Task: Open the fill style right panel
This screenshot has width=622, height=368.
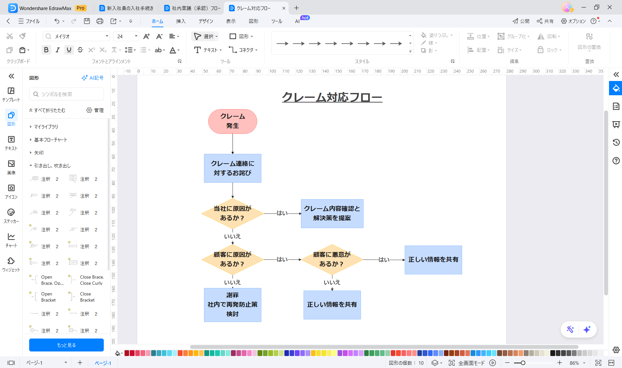Action: [x=616, y=88]
